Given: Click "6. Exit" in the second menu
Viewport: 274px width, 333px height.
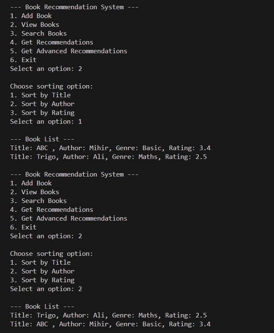Looking at the screenshot, I should (24, 227).
